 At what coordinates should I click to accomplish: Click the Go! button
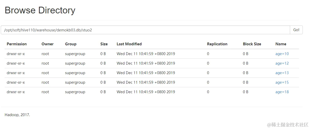tap(296, 30)
